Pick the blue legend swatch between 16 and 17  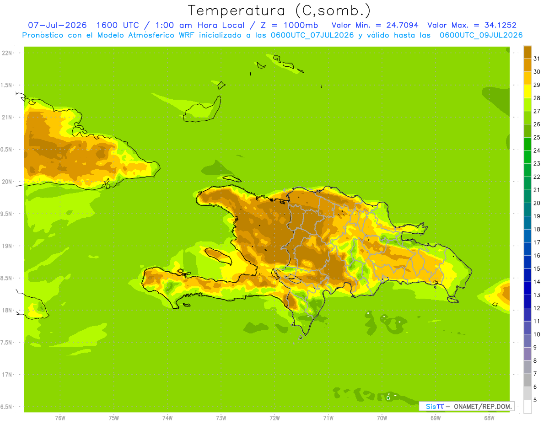(527, 249)
